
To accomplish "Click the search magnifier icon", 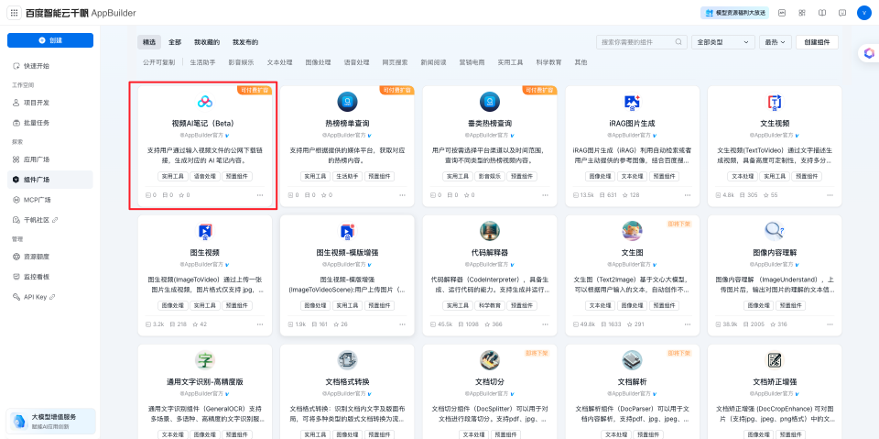I will pos(678,42).
